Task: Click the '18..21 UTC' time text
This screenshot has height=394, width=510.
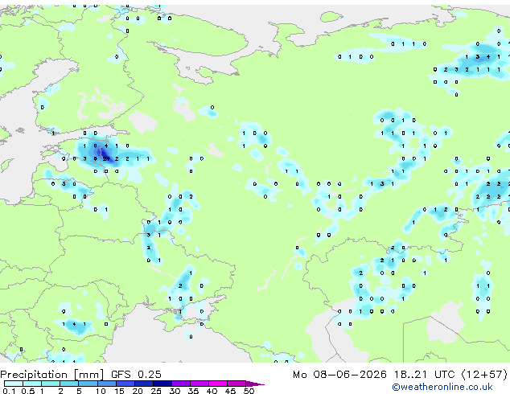Action: tap(424, 375)
